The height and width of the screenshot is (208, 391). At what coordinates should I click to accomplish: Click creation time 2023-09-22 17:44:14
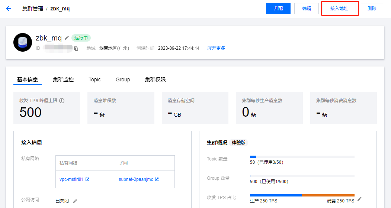(x=179, y=48)
